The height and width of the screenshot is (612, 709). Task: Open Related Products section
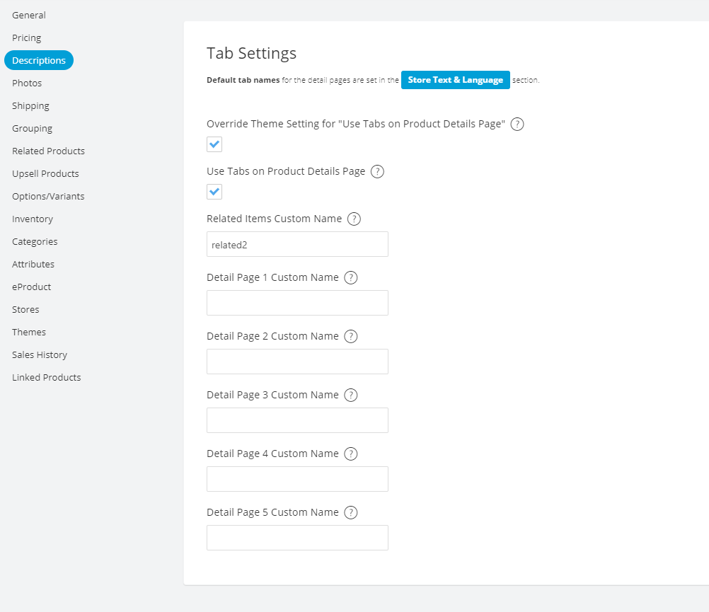(48, 151)
